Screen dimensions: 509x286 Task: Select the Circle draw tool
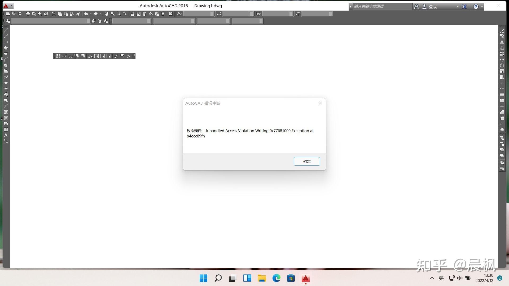click(x=6, y=65)
